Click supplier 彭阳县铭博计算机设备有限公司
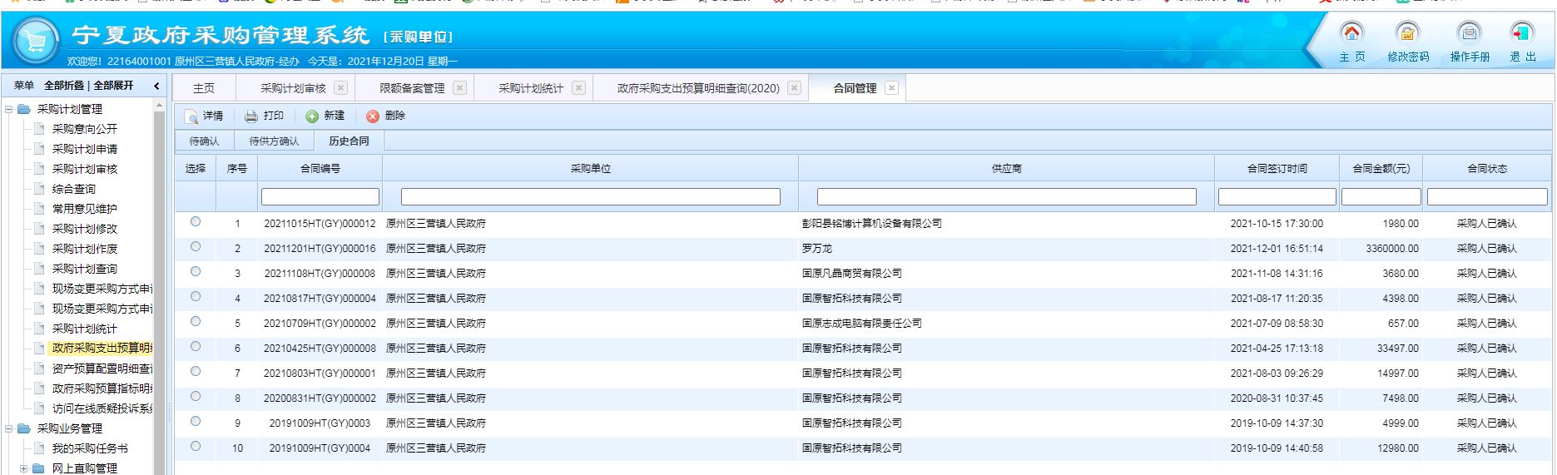The height and width of the screenshot is (475, 1557). point(872,224)
